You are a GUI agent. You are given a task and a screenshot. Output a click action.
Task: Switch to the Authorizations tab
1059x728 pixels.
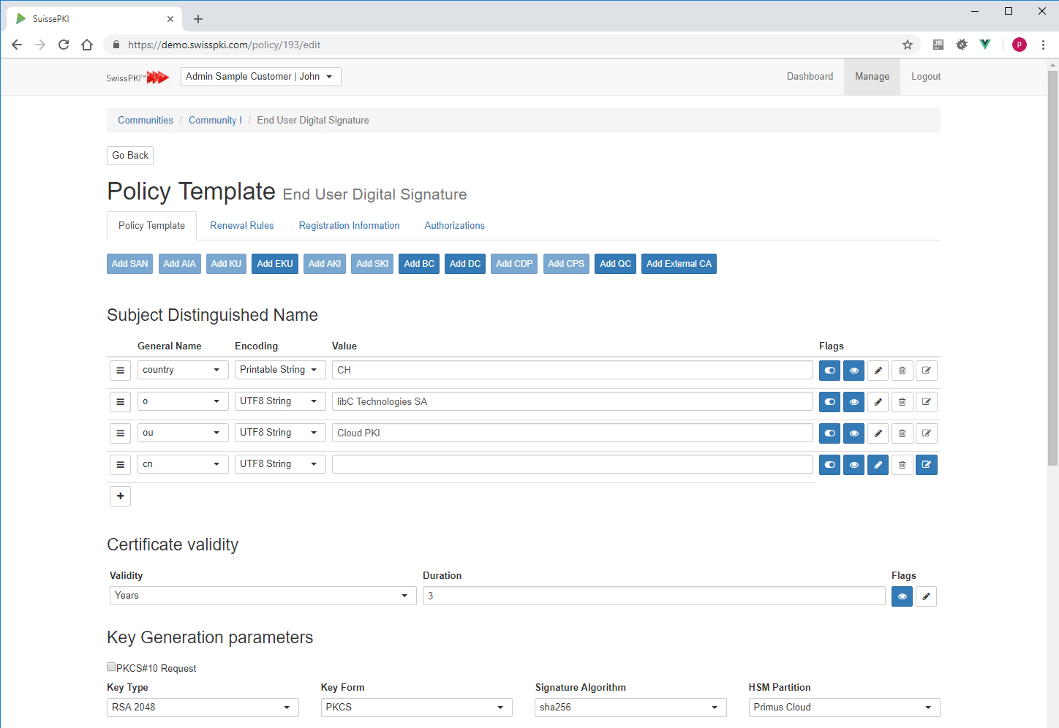click(x=455, y=226)
